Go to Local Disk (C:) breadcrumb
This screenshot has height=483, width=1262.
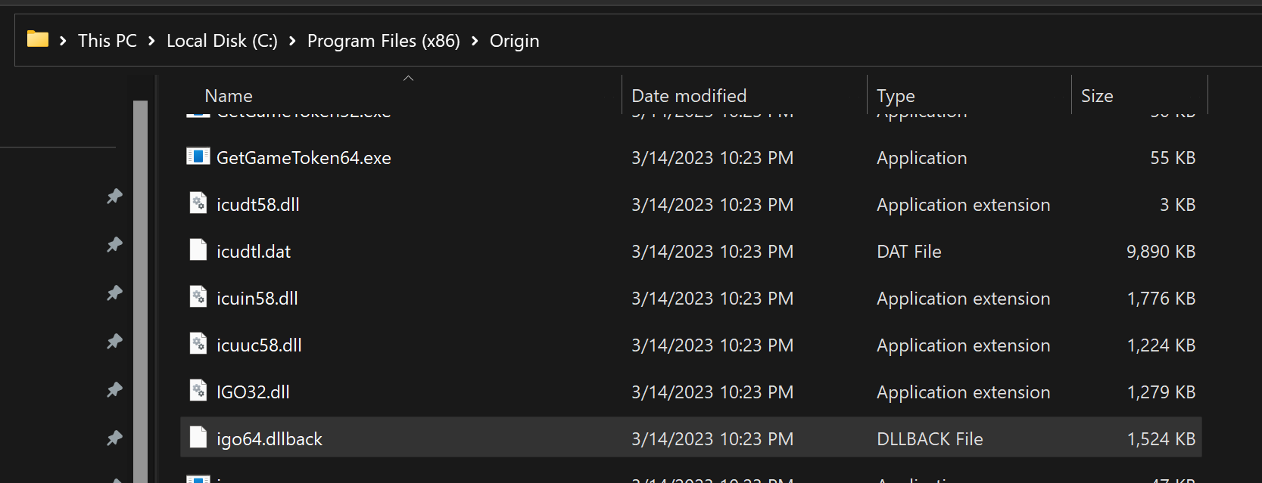point(222,41)
